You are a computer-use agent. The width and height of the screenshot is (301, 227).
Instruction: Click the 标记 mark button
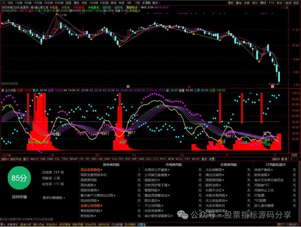[280, 3]
